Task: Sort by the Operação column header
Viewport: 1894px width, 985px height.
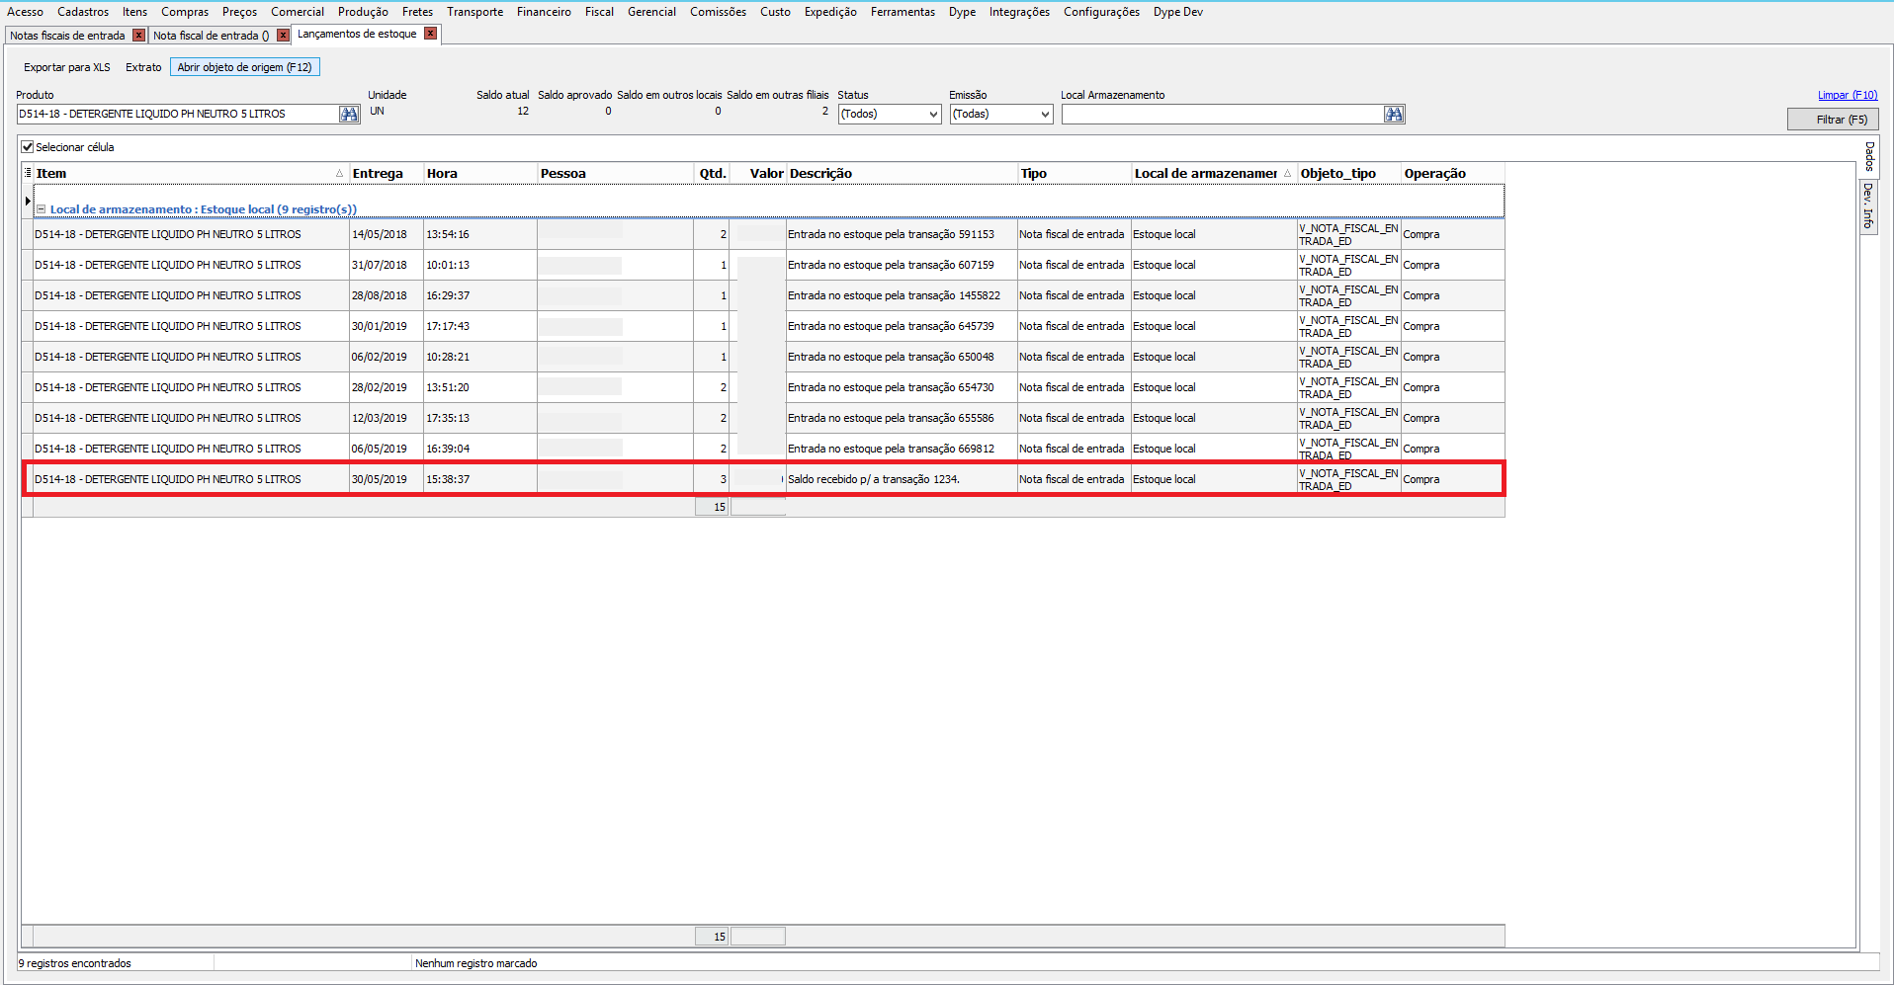Action: tap(1453, 174)
